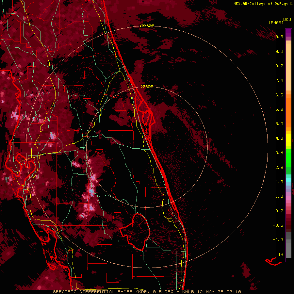The image size is (294, 294).
Task: Click the DKD label above the legend
Action: 287,20
